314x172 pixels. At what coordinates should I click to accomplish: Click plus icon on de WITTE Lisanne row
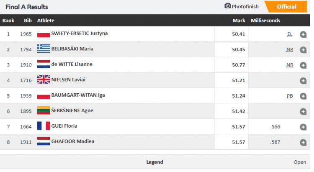click(303, 65)
